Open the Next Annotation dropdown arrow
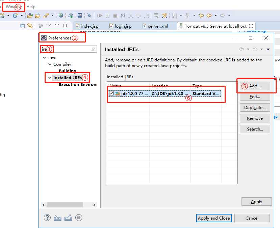Viewport: 280px width, 228px height. (181, 16)
